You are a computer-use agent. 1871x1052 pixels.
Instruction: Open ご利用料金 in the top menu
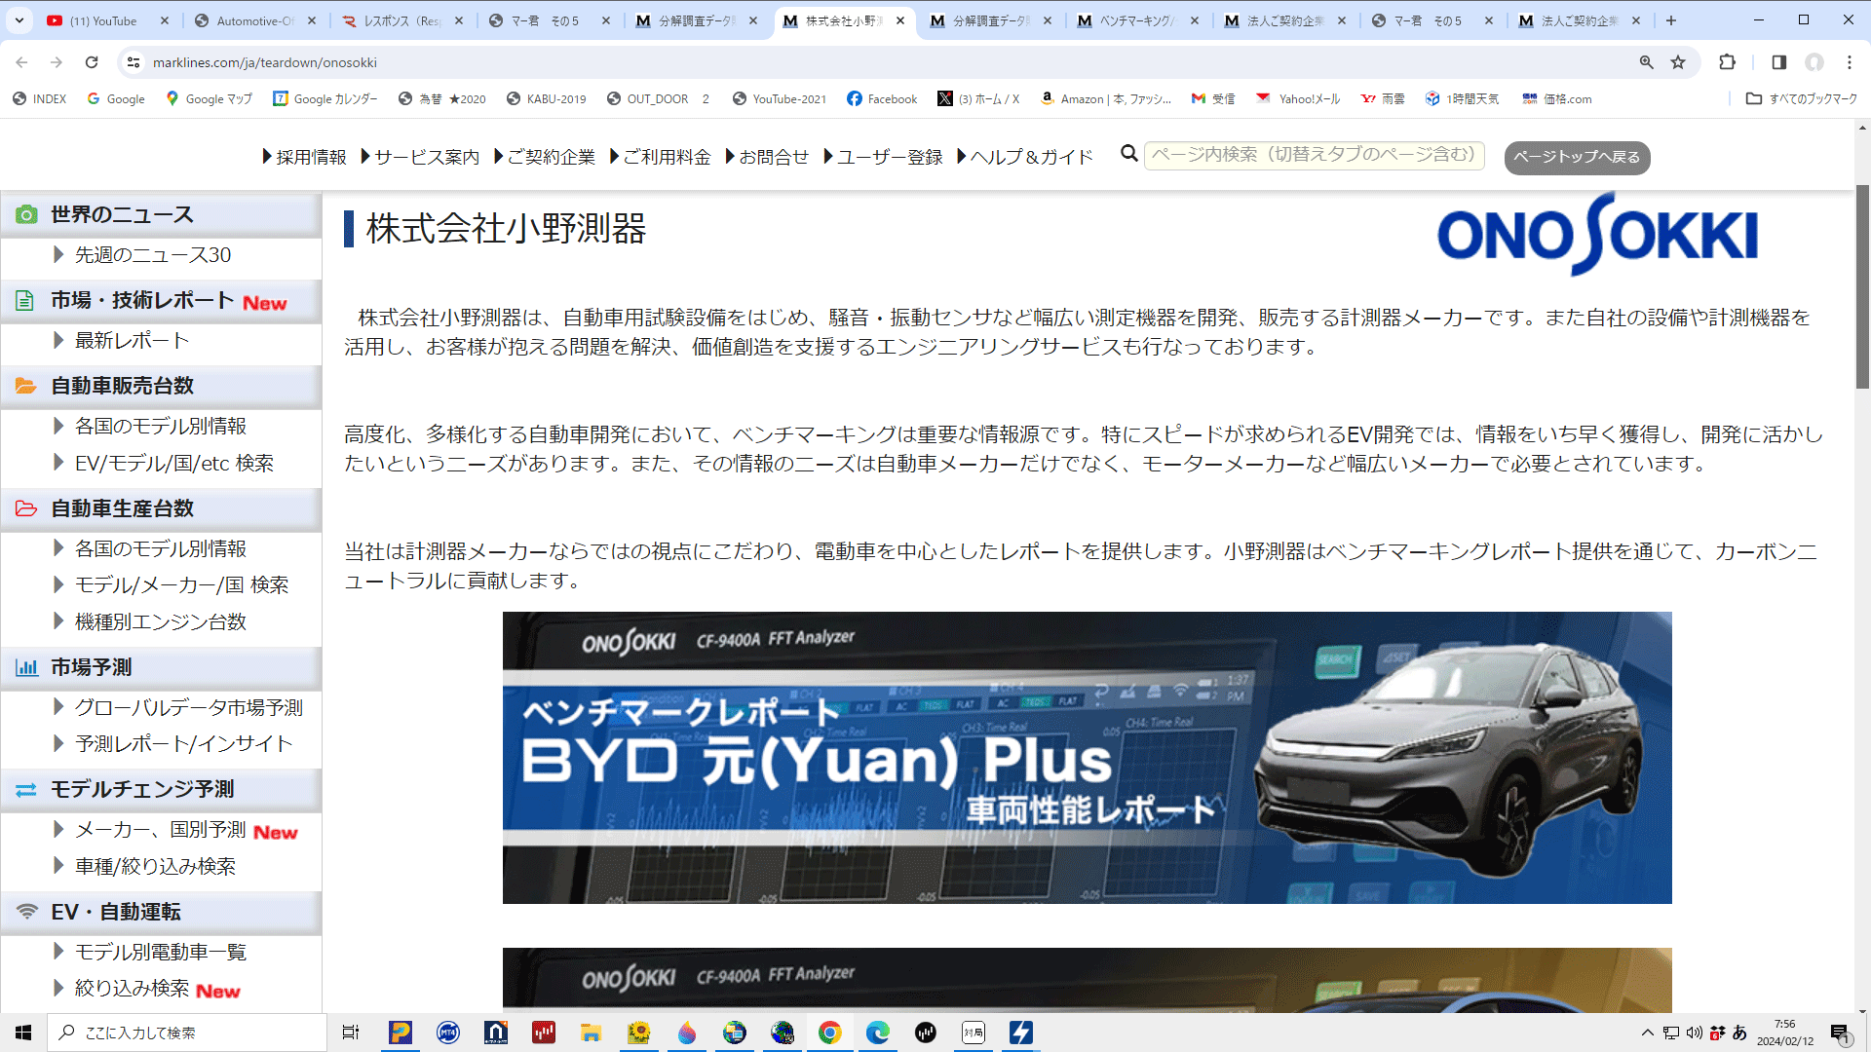660,157
